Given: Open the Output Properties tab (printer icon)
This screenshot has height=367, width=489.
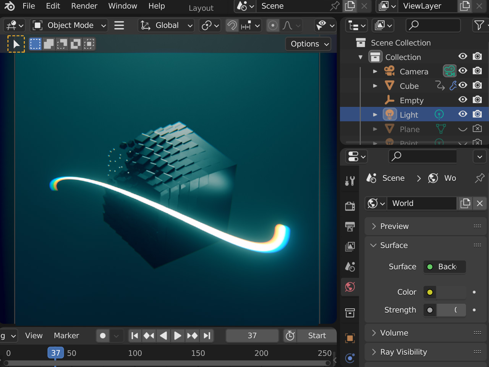Looking at the screenshot, I should click(x=350, y=227).
